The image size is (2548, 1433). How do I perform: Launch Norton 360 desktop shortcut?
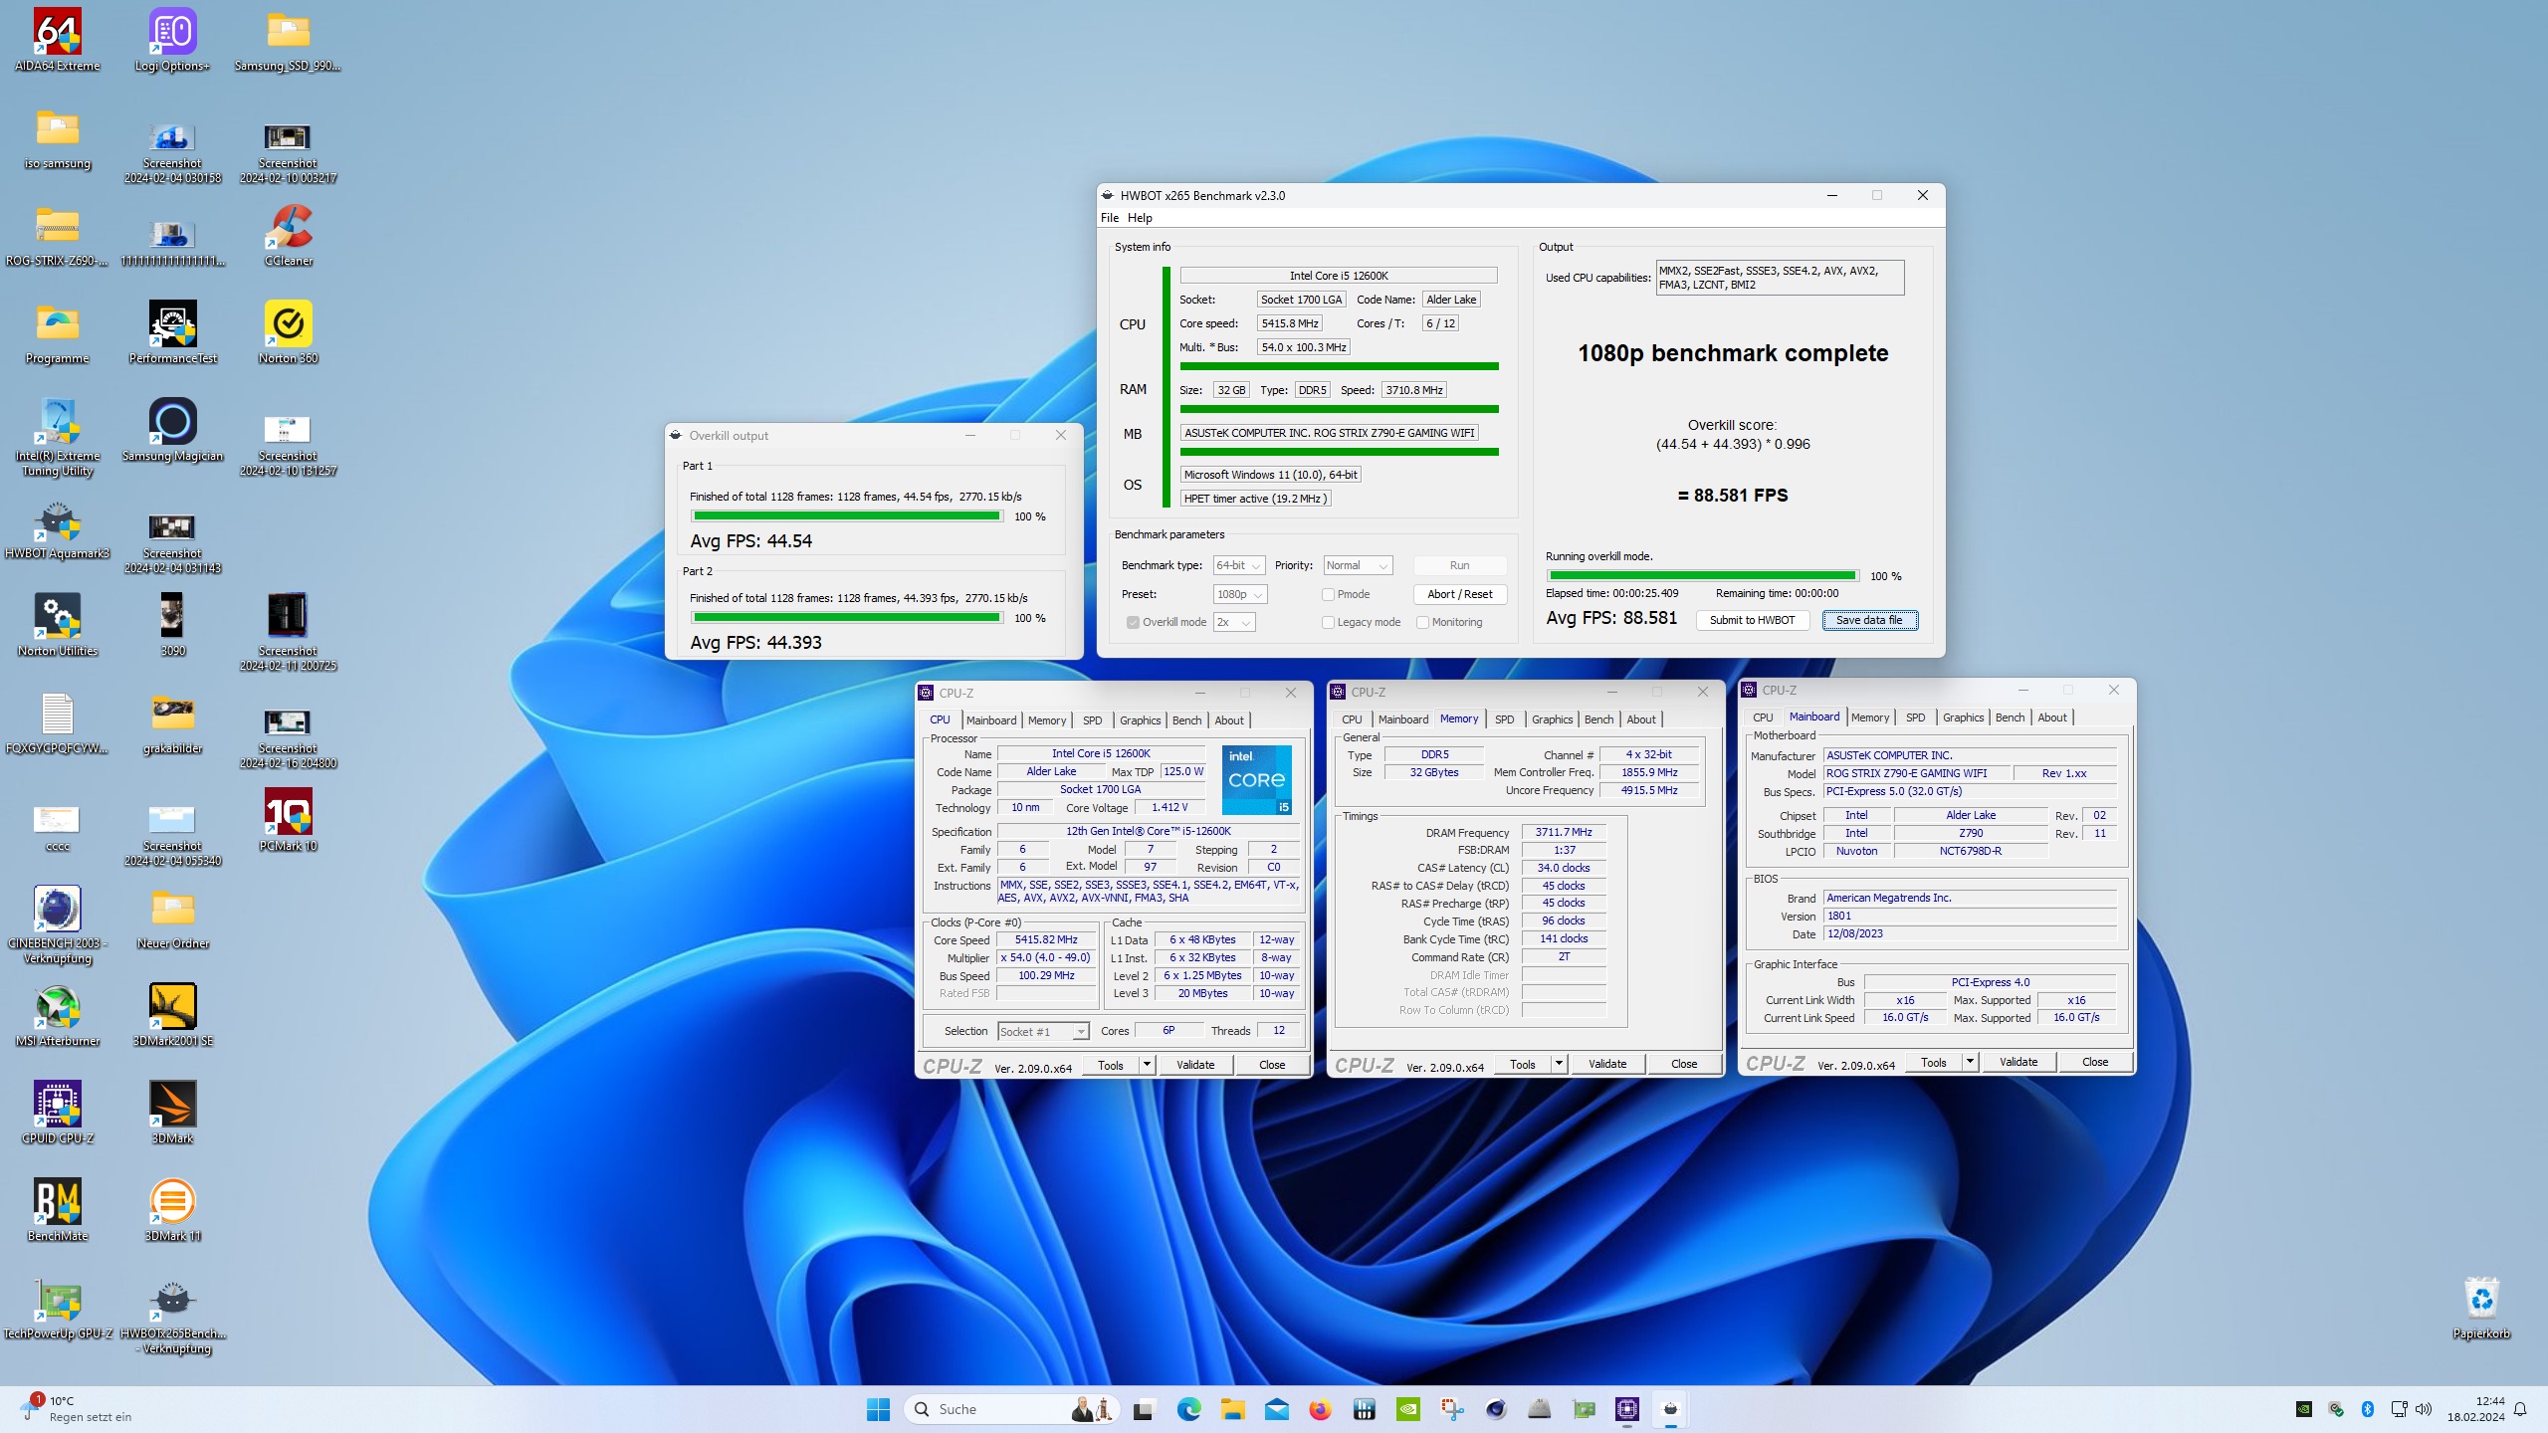pos(289,333)
